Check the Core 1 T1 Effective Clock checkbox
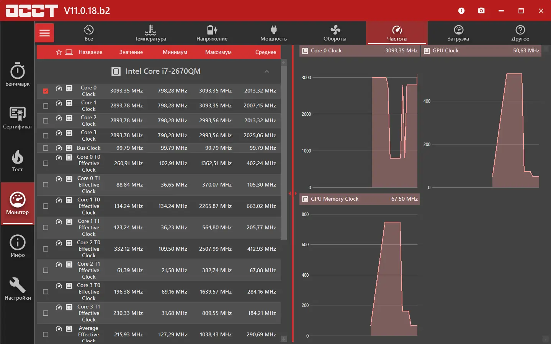The width and height of the screenshot is (551, 344). pos(46,227)
